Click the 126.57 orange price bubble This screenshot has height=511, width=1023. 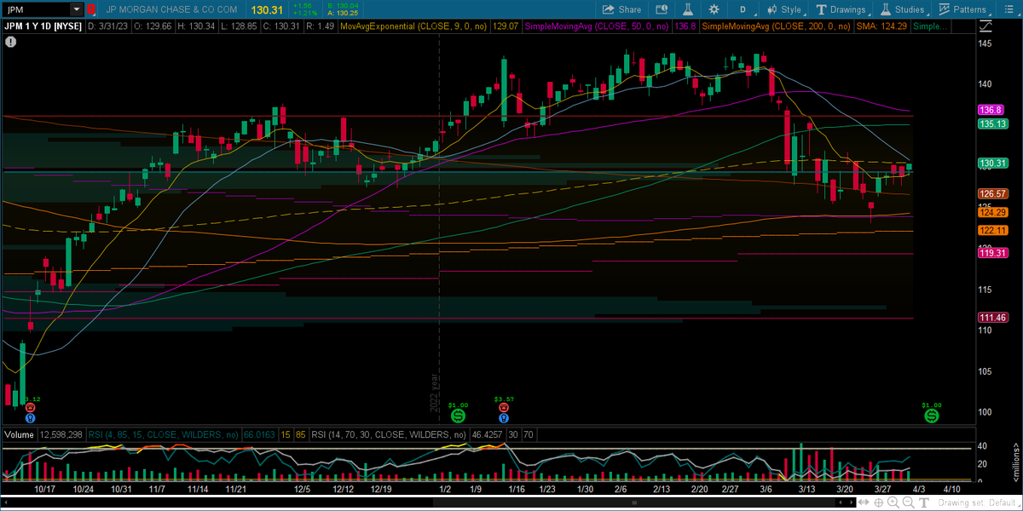coord(994,193)
